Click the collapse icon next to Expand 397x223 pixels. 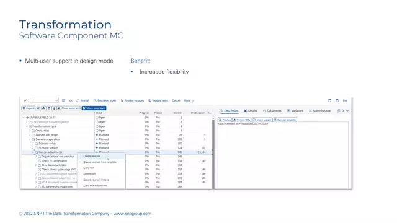coord(38,108)
